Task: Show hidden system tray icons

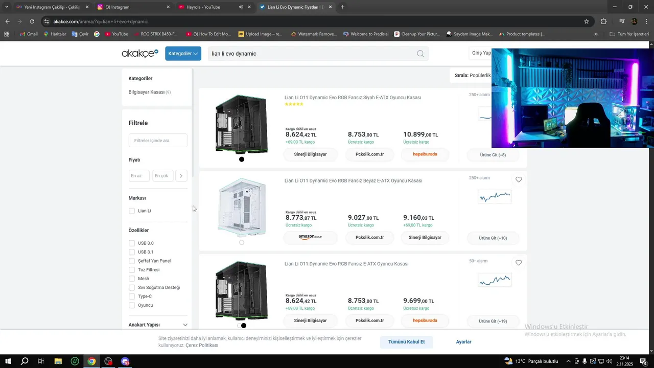Action: tap(568, 361)
